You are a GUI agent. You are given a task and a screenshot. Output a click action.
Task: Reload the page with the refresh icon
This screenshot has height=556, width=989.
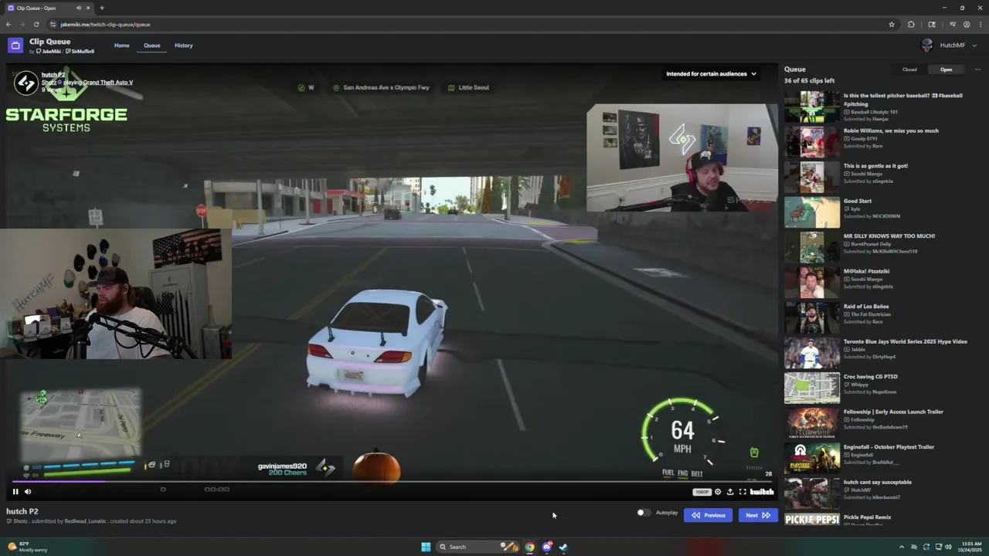click(x=36, y=24)
